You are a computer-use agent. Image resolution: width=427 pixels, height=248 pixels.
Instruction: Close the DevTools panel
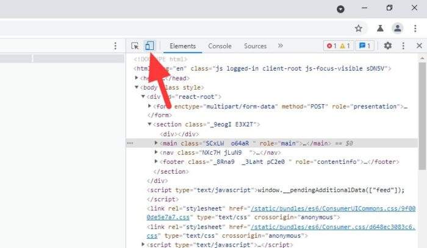(x=420, y=46)
